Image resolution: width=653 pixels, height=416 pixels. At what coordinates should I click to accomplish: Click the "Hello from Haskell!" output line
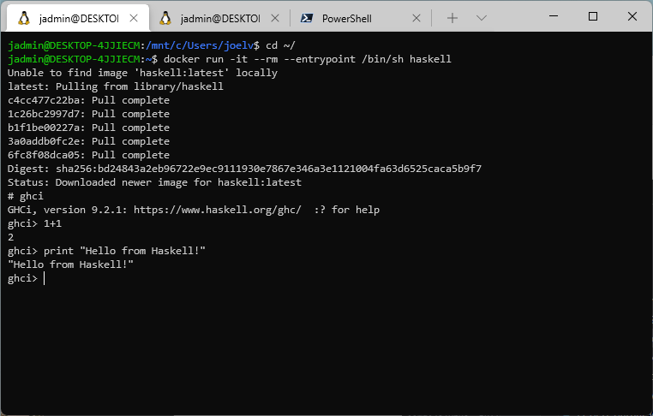pos(70,264)
